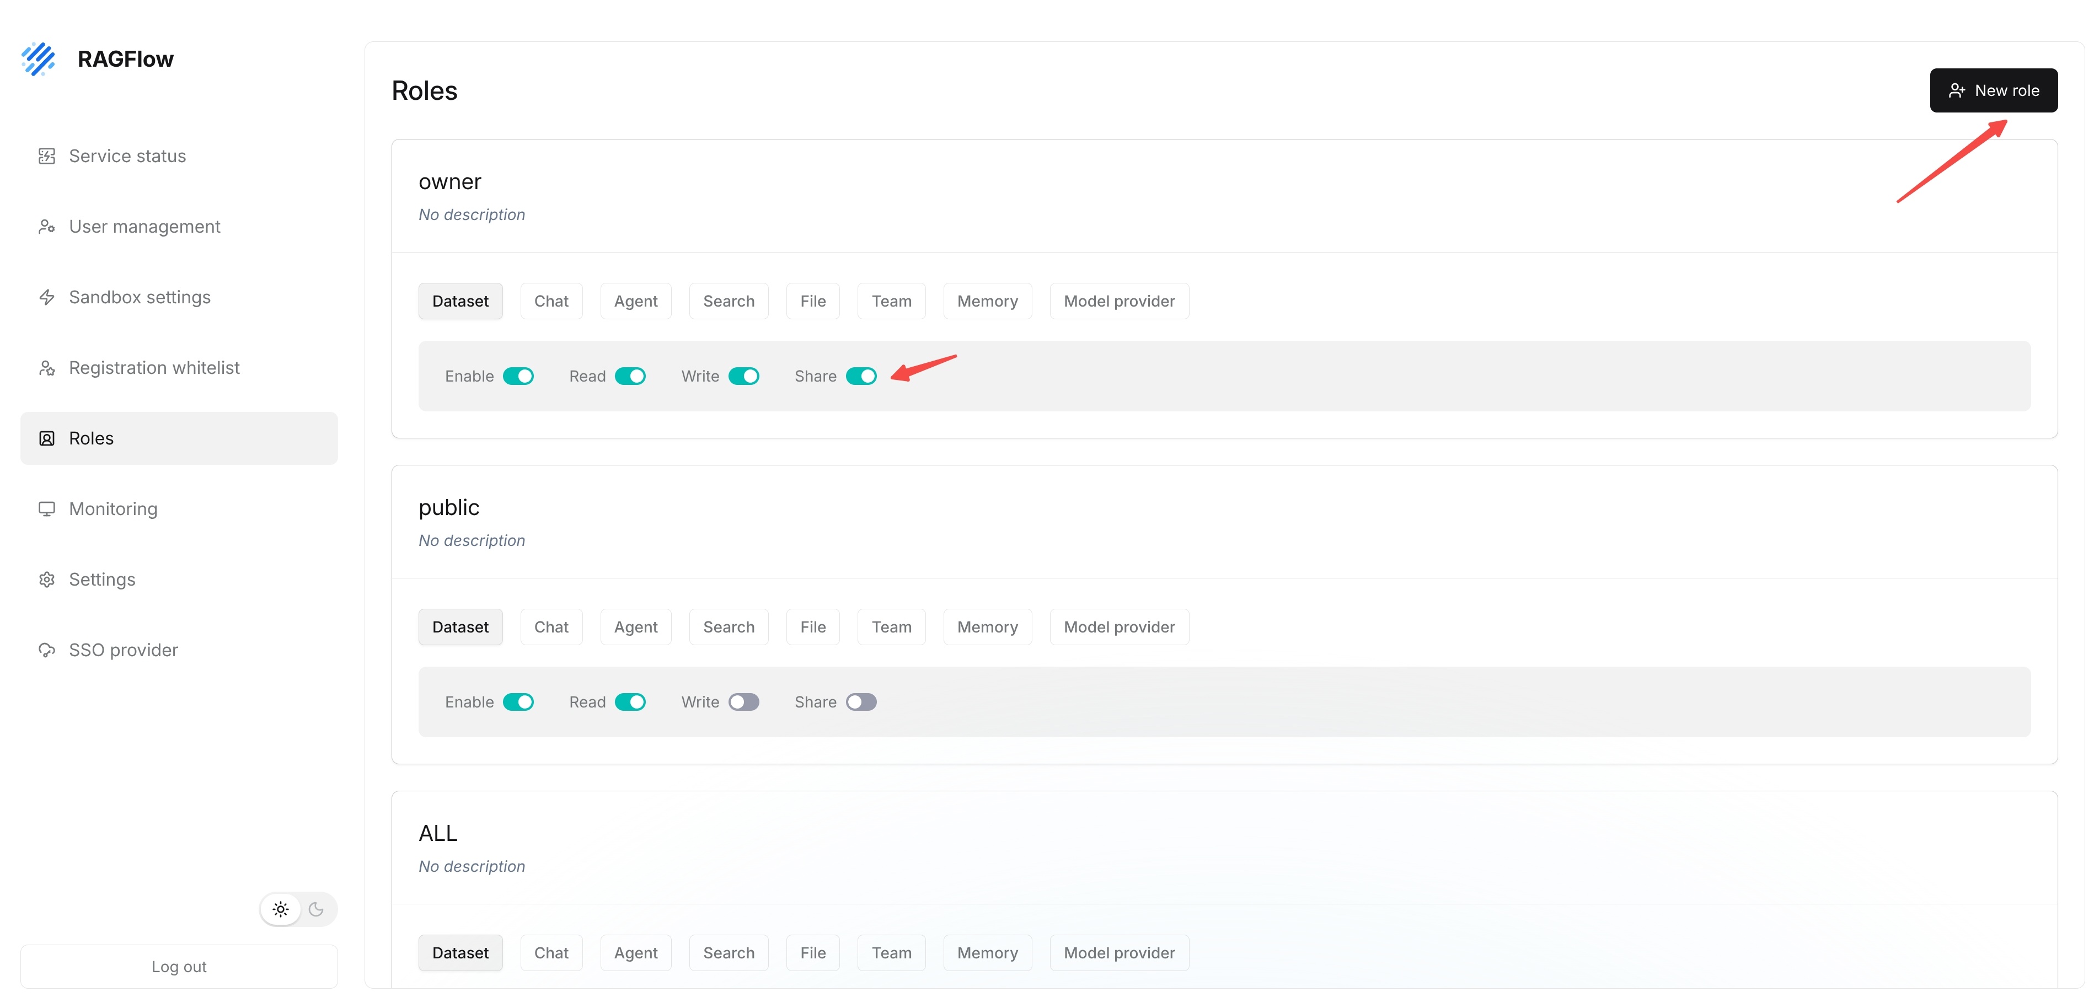Toggle Read switch for public role
The width and height of the screenshot is (2094, 1008).
coord(630,703)
